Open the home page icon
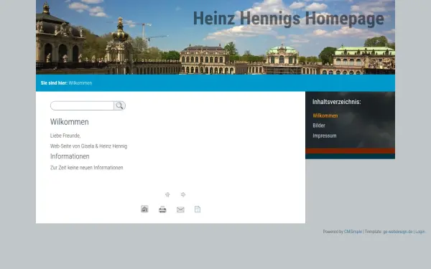This screenshot has width=431, height=269. point(144,209)
